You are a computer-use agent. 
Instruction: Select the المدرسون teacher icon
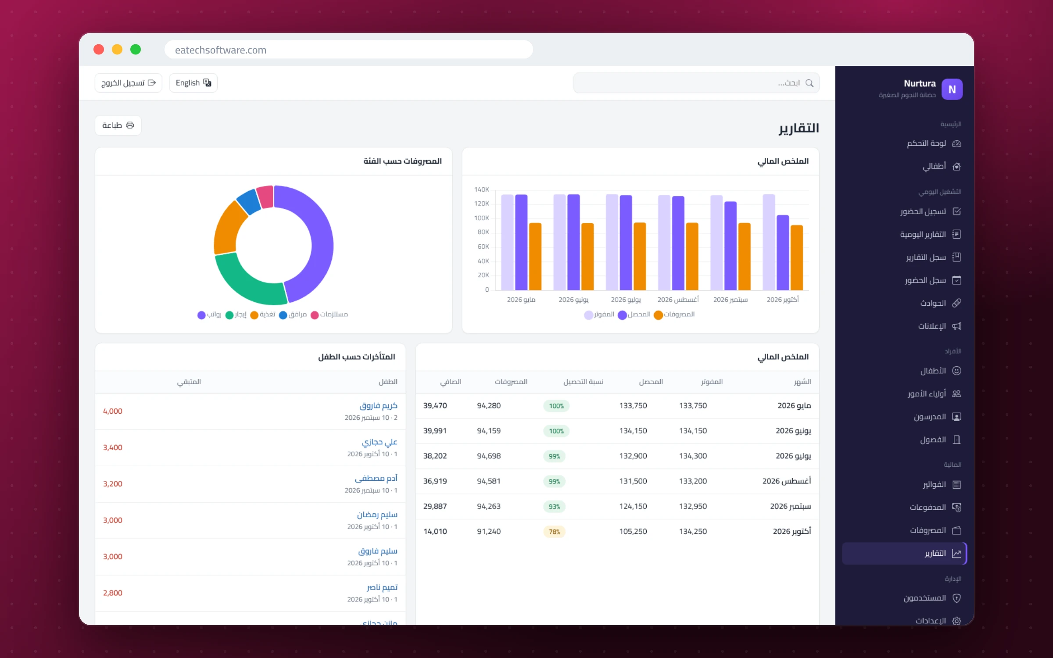tap(956, 417)
